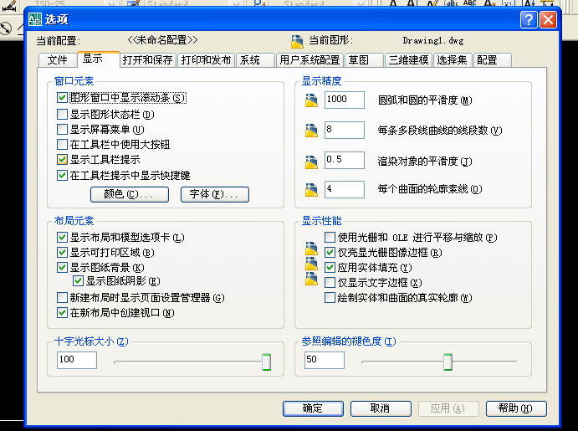578x431 pixels.
Task: Enable 新建布局时显示页面设置管理器 checkbox
Action: tap(62, 297)
